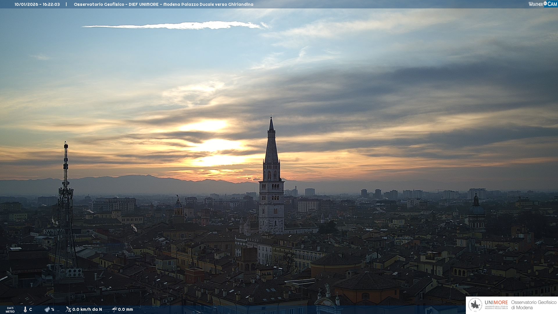Click the humidity water drops icon
The width and height of the screenshot is (558, 314).
coord(47,309)
